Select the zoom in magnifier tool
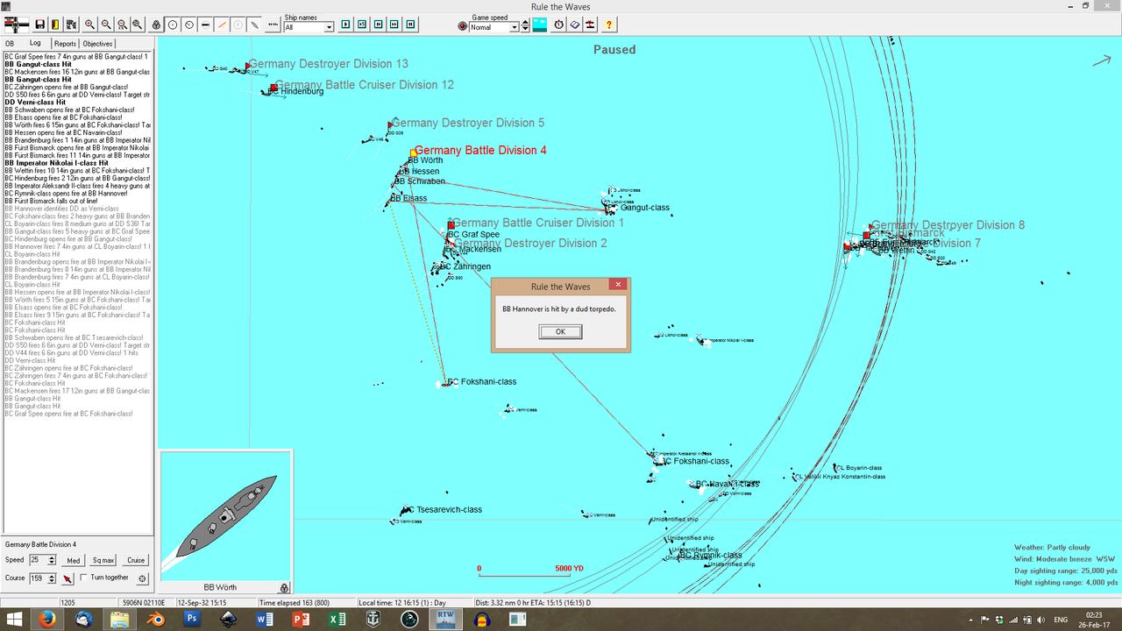 pos(89,25)
